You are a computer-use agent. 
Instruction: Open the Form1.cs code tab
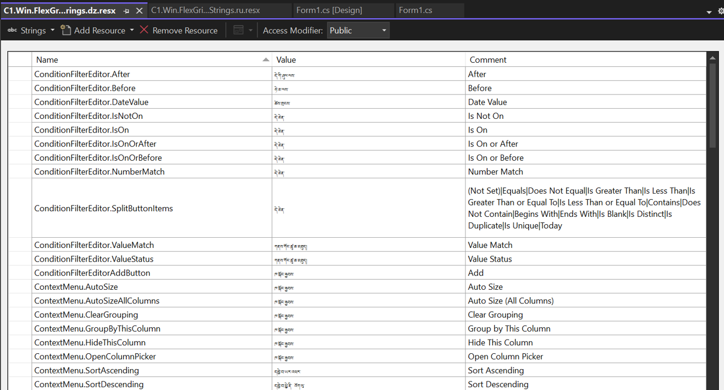415,10
